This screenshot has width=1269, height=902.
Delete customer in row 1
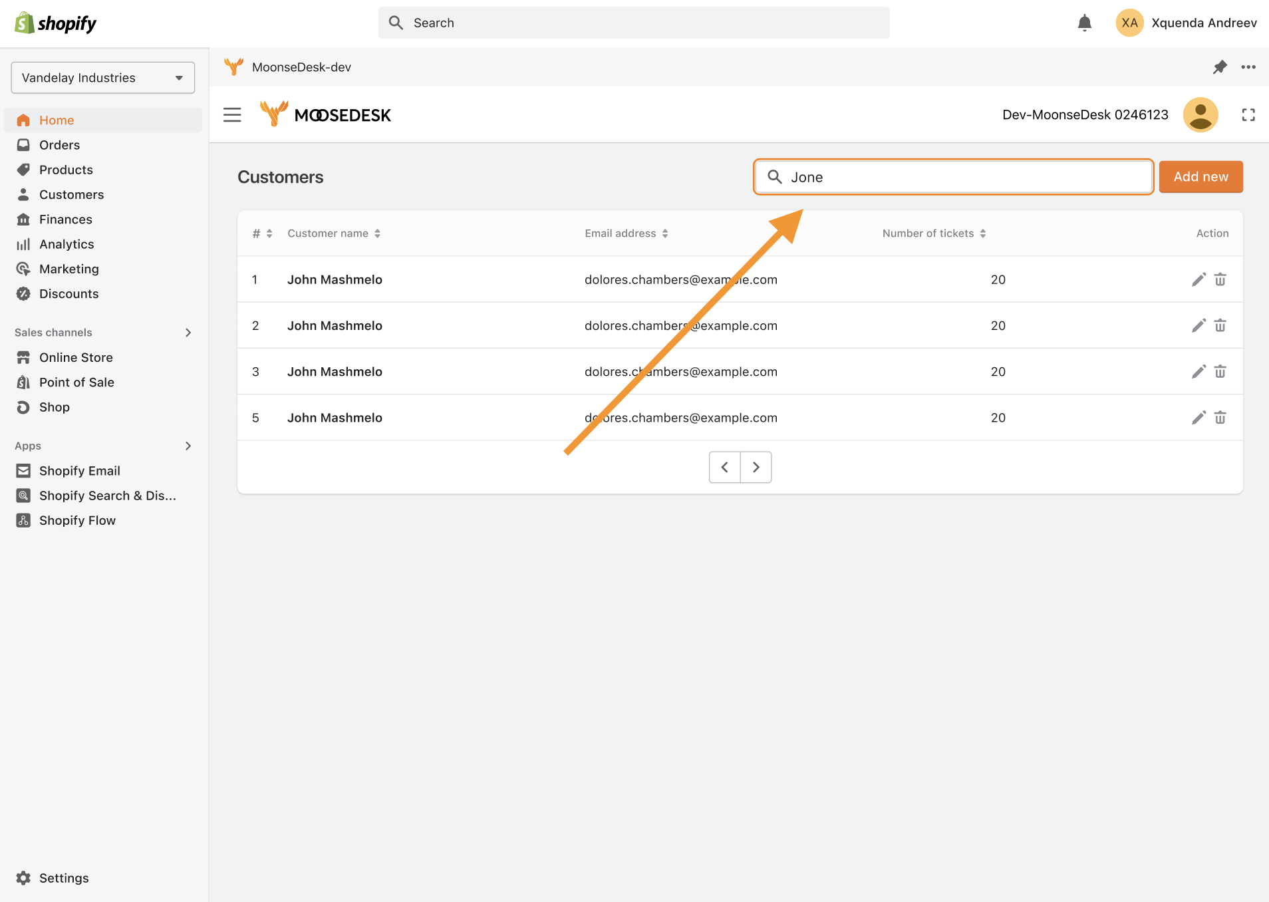1220,280
